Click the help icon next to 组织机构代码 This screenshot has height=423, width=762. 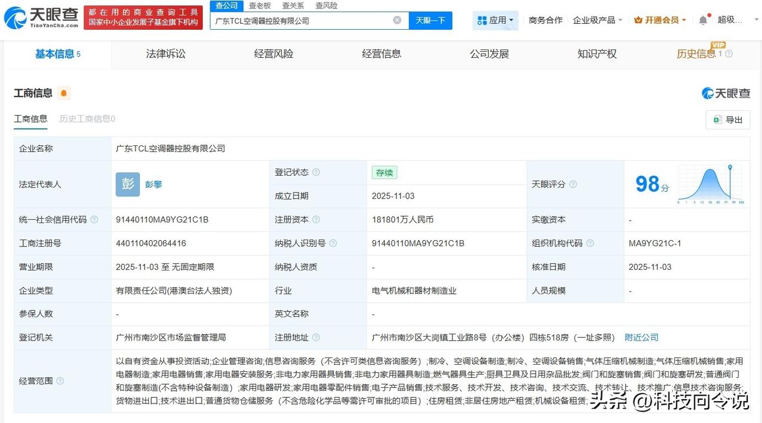590,243
